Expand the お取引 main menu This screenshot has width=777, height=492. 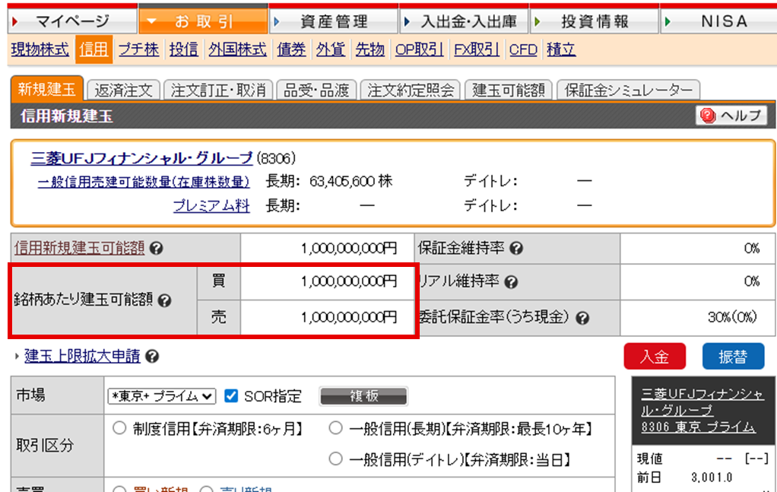pos(202,21)
